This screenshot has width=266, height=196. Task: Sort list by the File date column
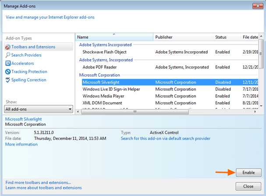[x=249, y=37]
